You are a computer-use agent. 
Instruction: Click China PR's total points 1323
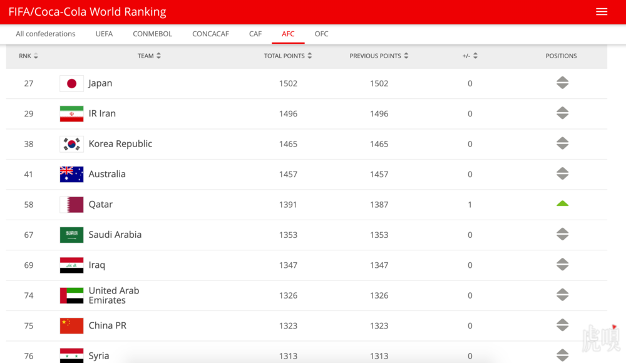tap(288, 326)
